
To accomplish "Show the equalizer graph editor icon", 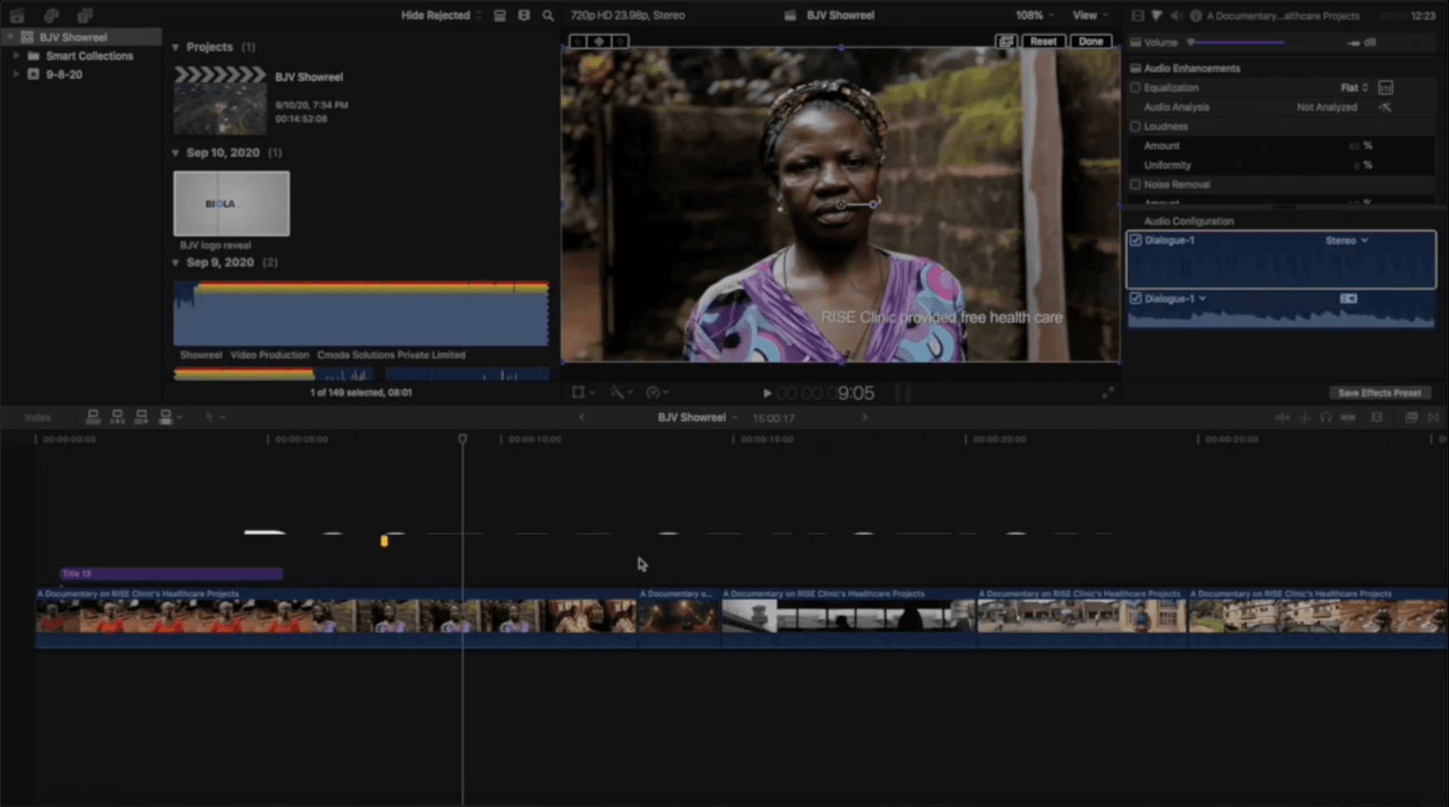I will [1386, 88].
